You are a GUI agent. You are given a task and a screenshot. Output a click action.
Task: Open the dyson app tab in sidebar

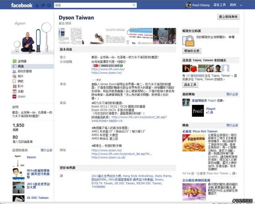coord(33,96)
